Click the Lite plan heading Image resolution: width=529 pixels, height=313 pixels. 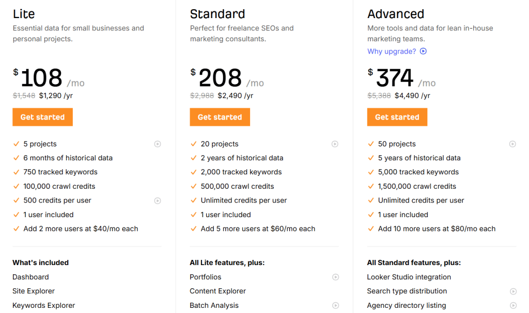click(x=24, y=14)
